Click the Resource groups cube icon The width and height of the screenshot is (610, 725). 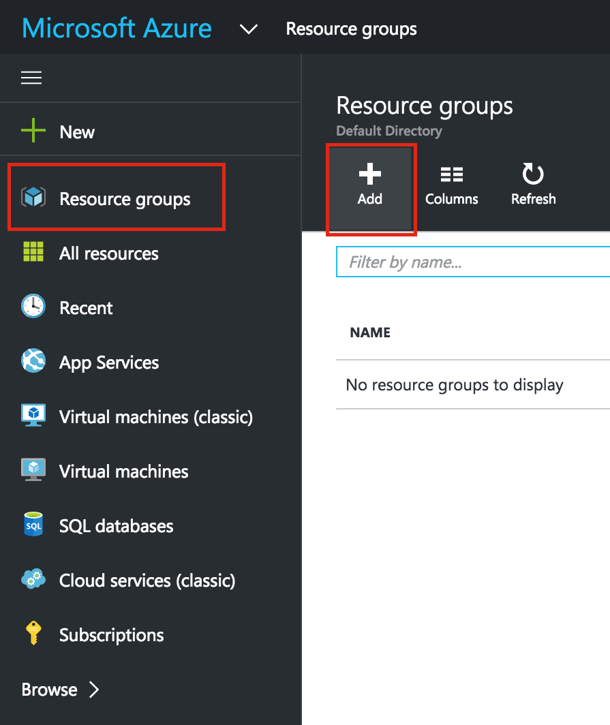point(33,198)
